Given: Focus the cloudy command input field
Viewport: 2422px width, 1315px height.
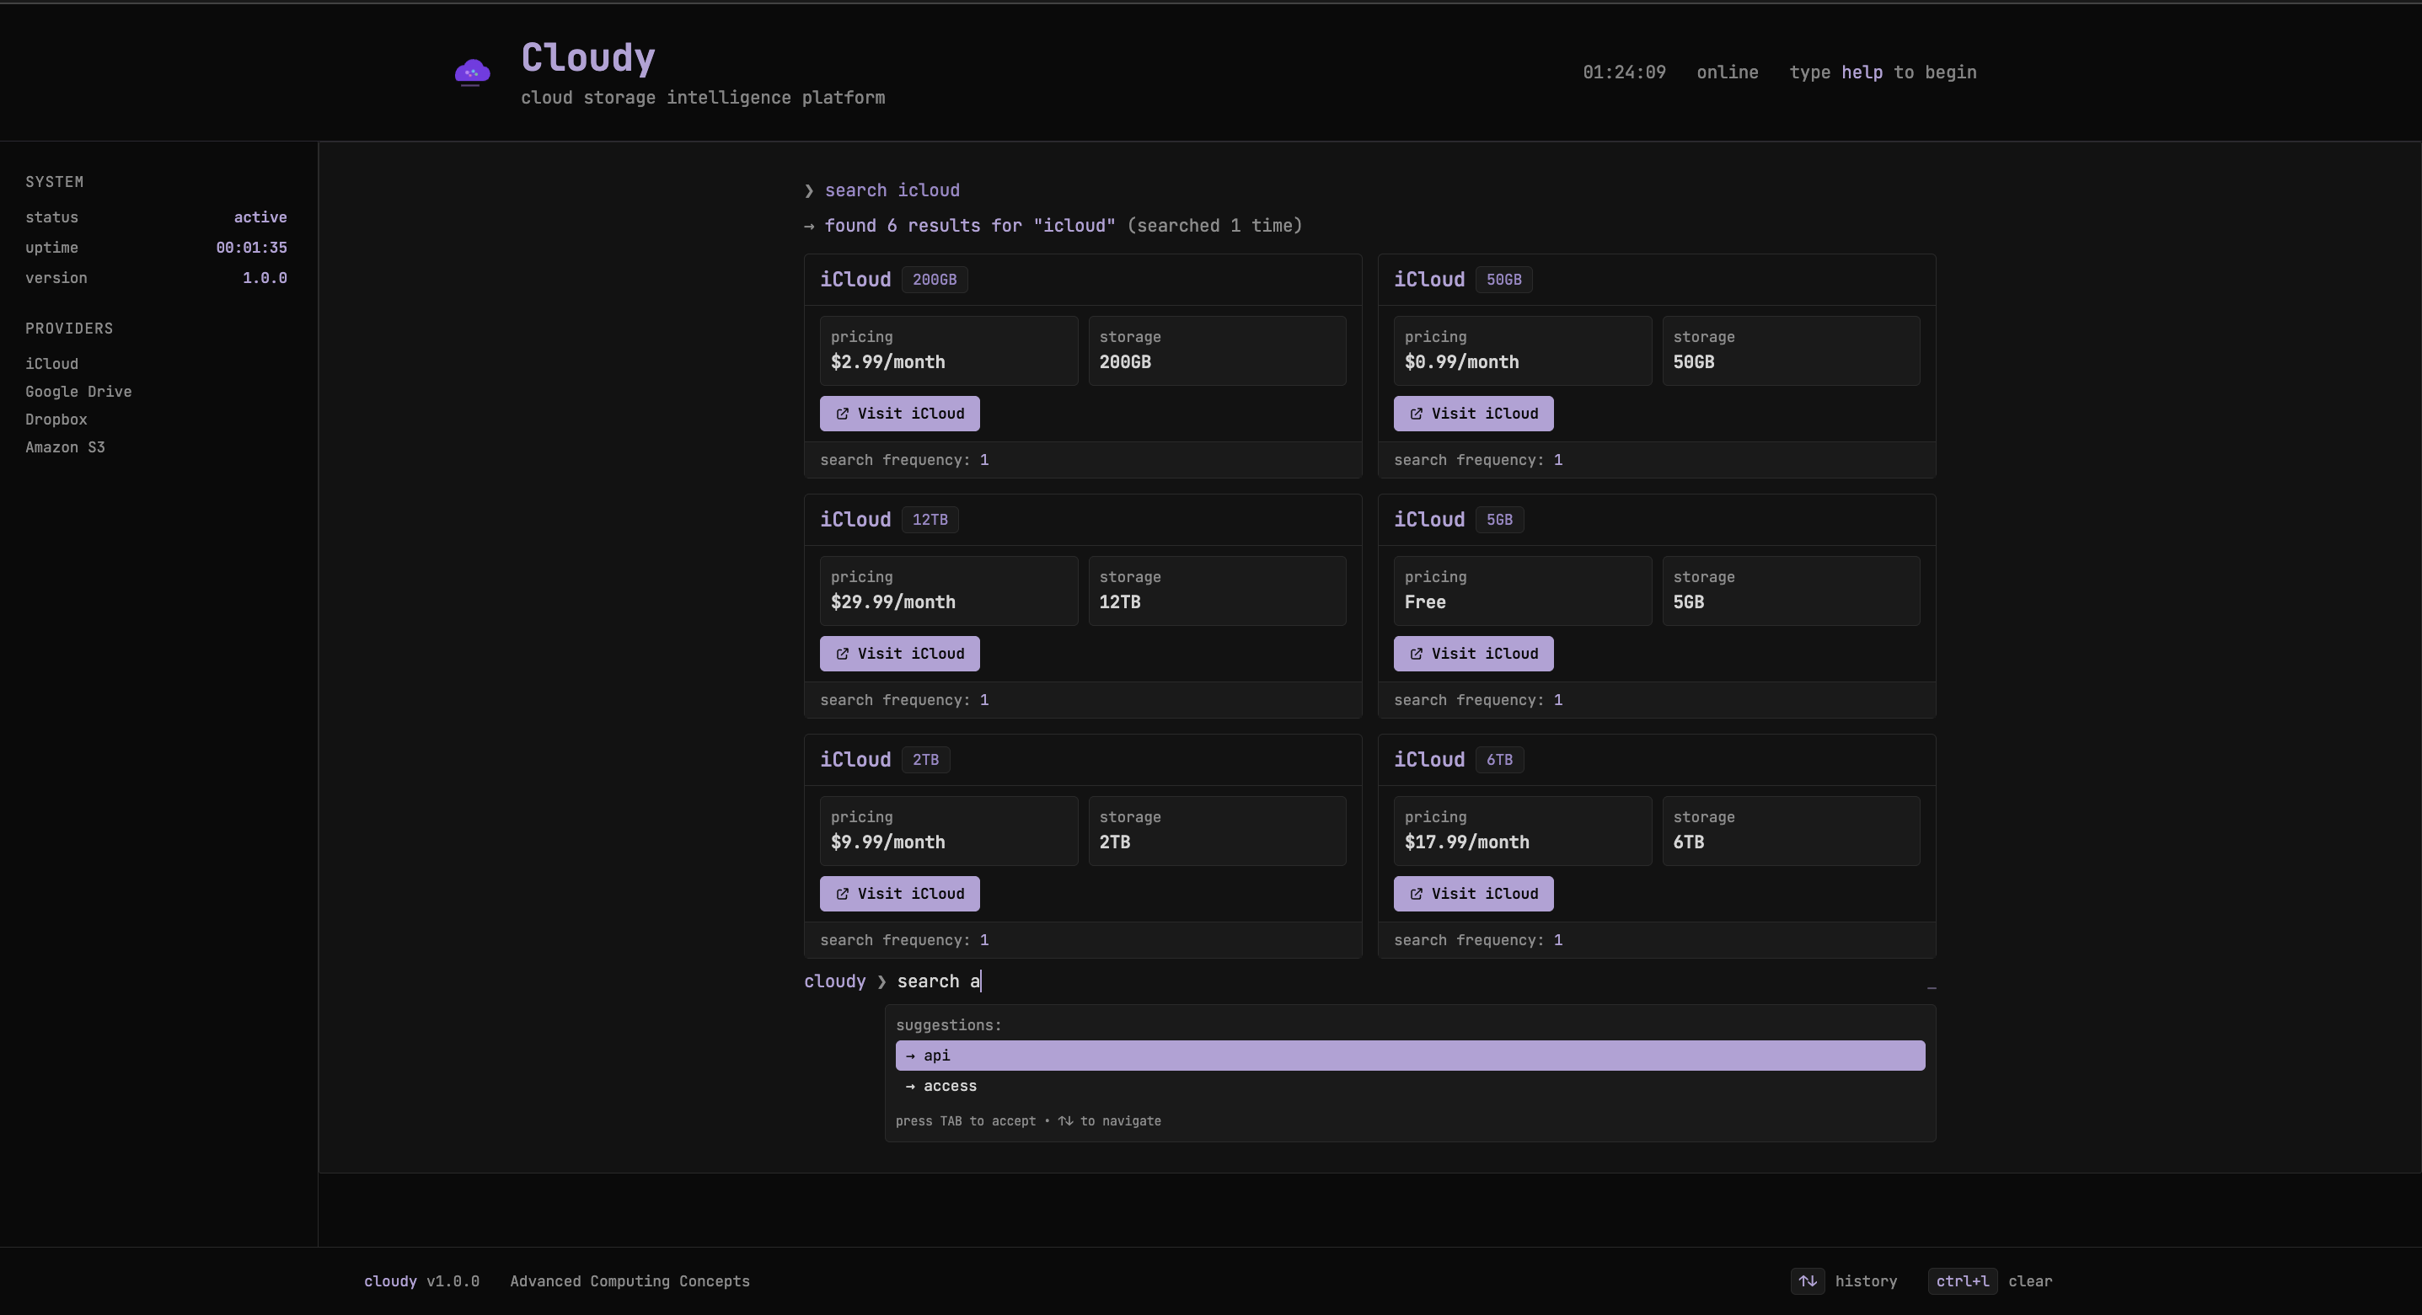Looking at the screenshot, I should [x=1316, y=981].
